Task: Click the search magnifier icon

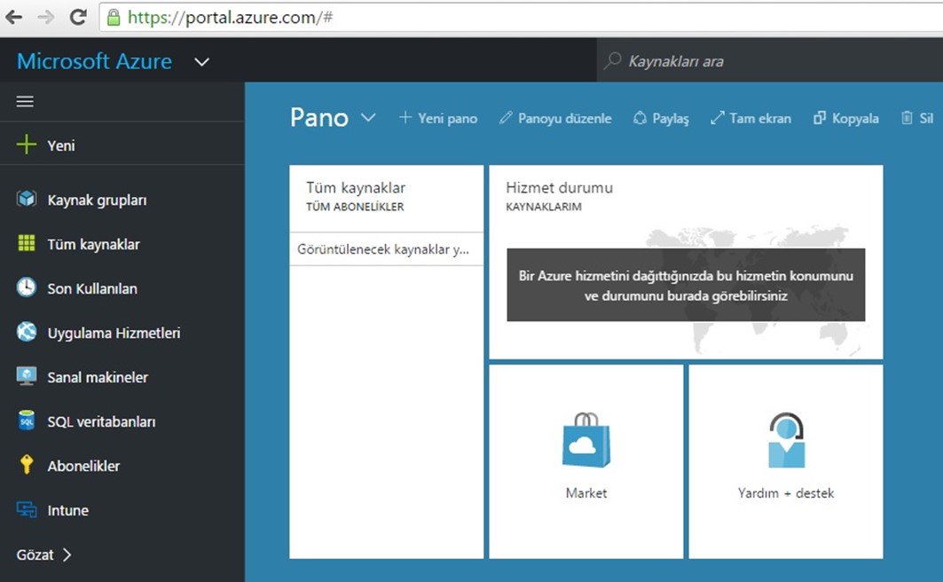Action: 612,60
